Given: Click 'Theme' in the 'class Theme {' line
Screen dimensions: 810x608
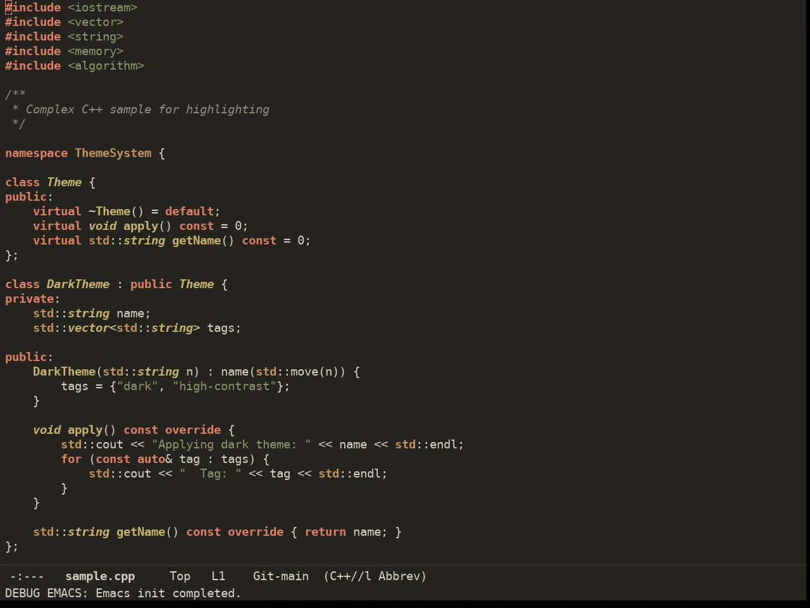Looking at the screenshot, I should click(x=65, y=182).
